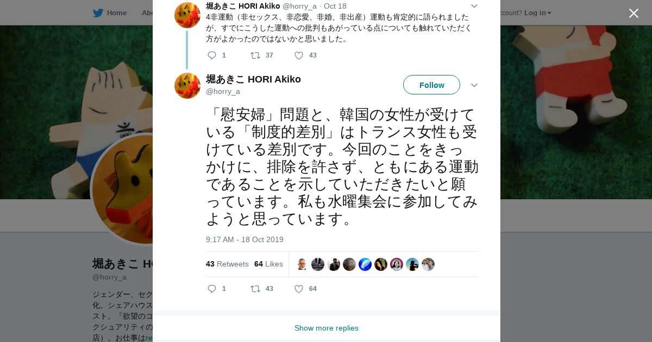This screenshot has width=652, height=342.
Task: Click the Twitter bird Home icon
Action: [98, 12]
